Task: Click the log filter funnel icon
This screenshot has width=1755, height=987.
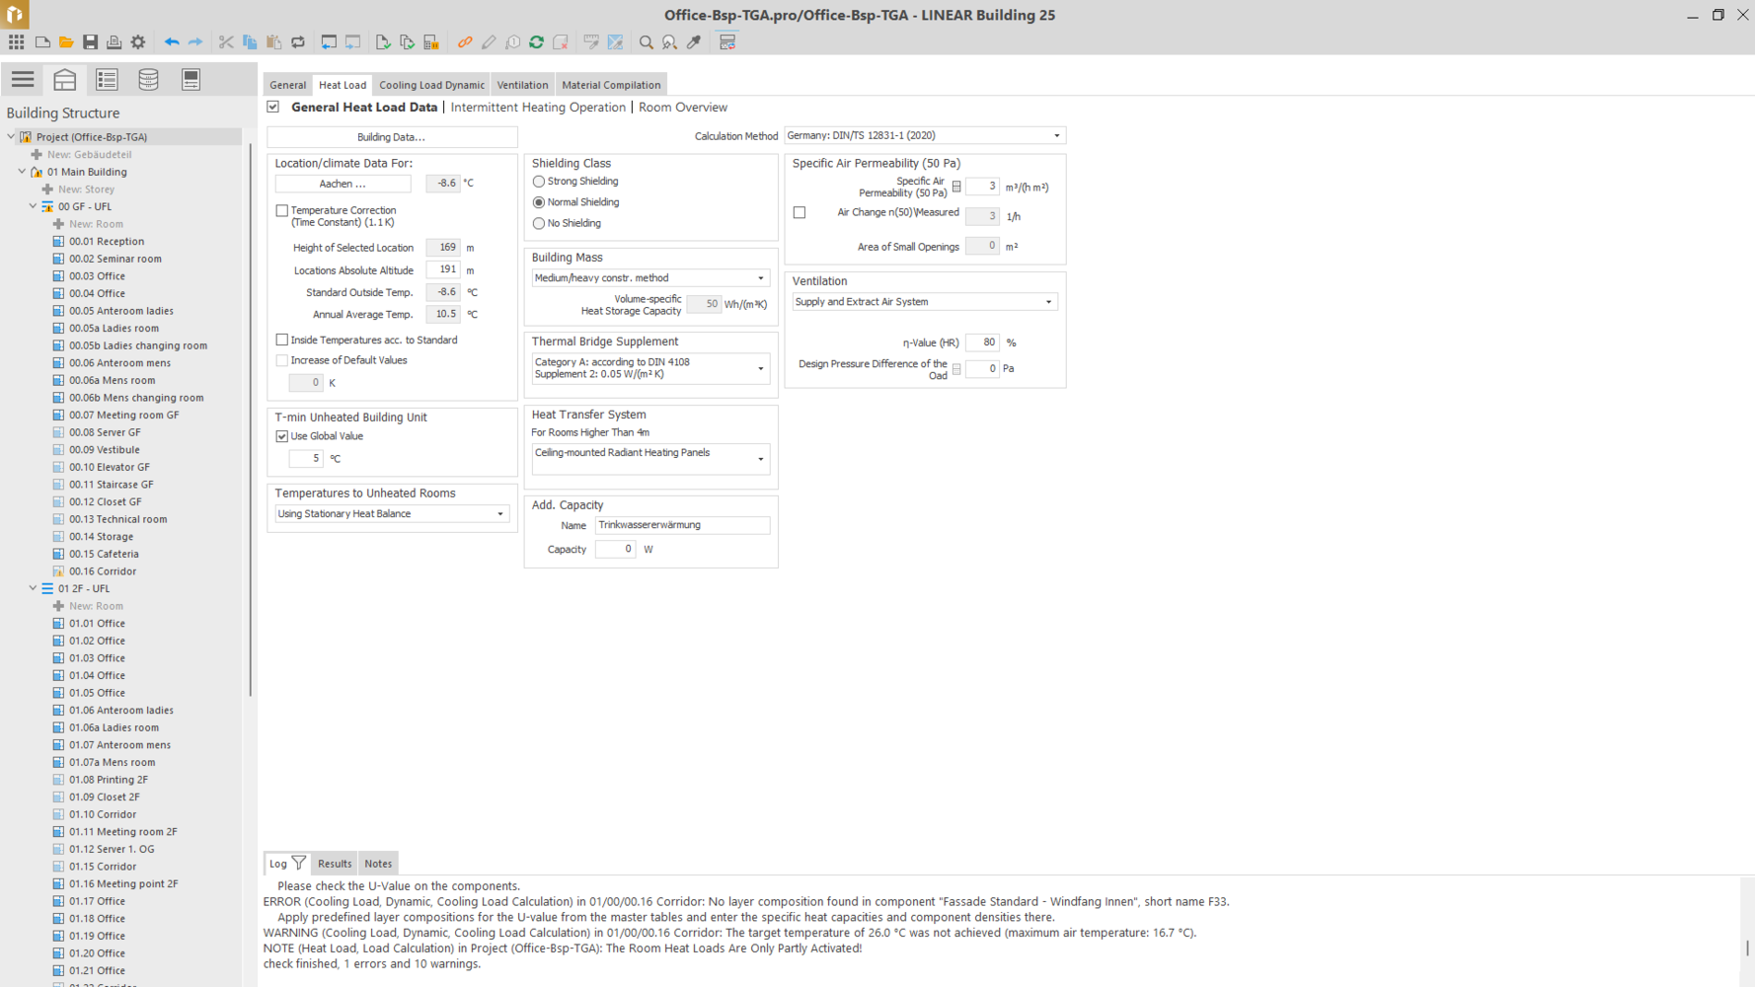Action: [299, 864]
